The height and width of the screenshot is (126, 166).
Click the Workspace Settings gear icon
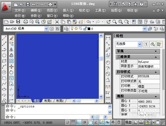pyautogui.click(x=52, y=29)
